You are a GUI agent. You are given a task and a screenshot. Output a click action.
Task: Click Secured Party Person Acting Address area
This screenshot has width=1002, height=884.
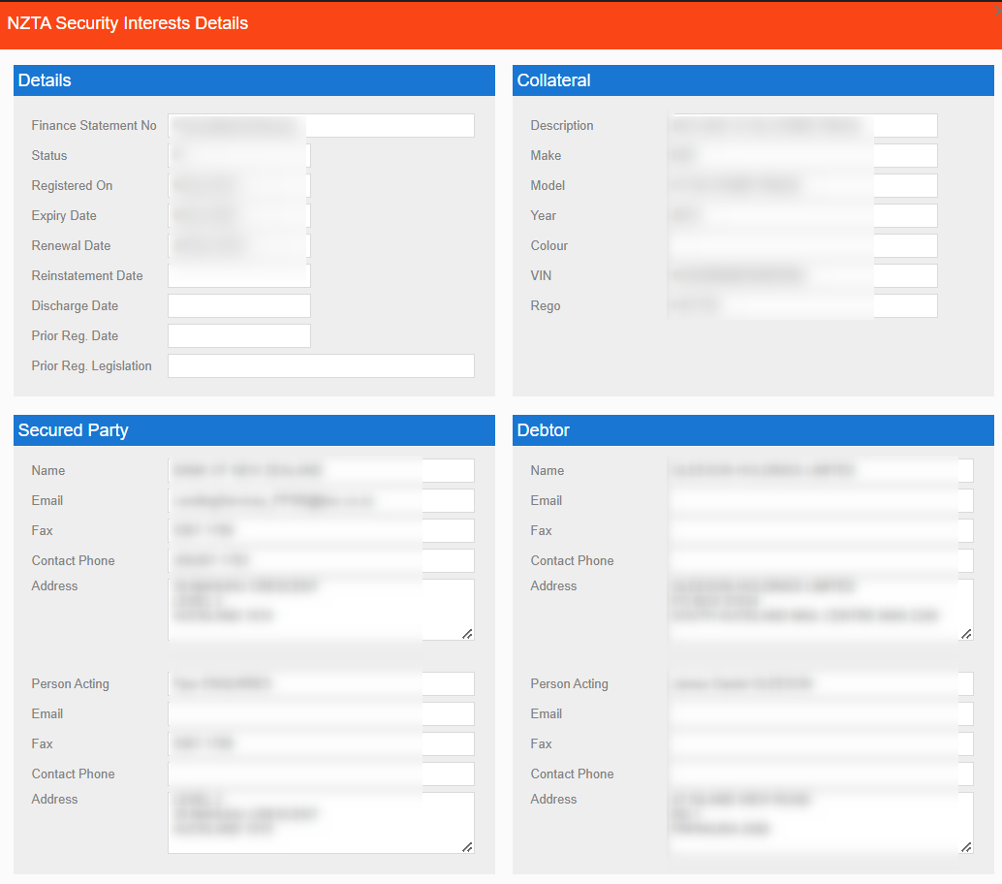pyautogui.click(x=321, y=823)
